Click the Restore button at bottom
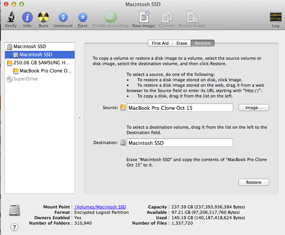 point(253,182)
